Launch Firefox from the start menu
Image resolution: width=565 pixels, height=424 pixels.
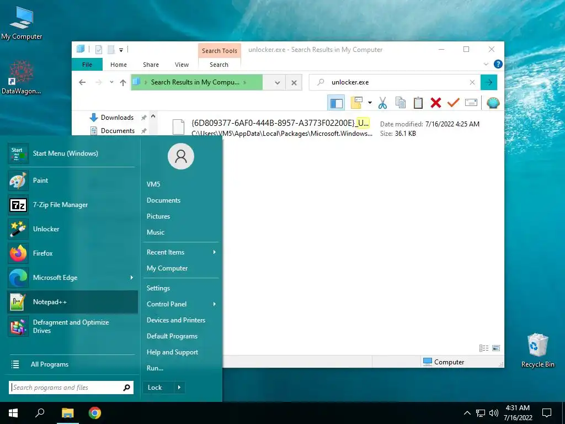point(72,253)
